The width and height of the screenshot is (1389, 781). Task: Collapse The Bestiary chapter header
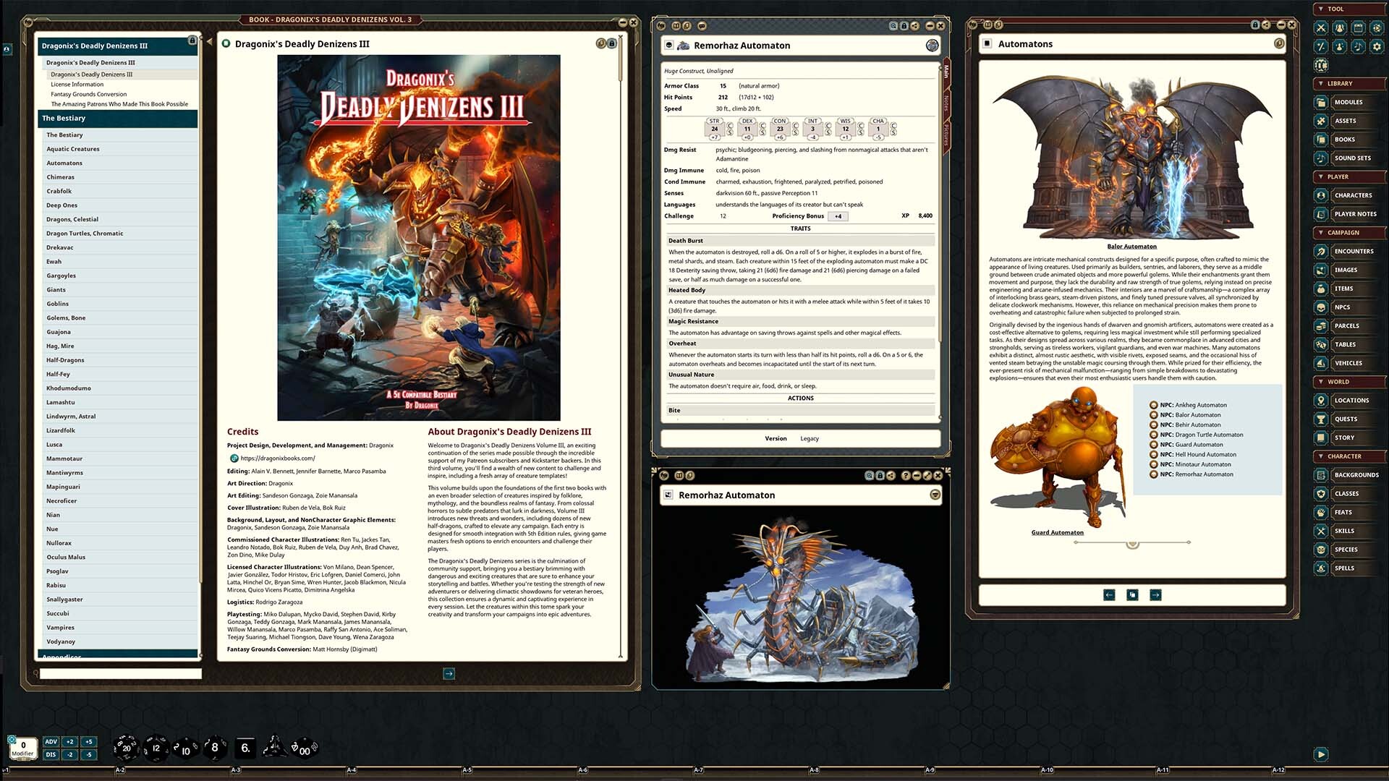pos(117,119)
